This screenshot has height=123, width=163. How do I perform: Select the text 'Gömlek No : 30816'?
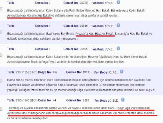click(75, 26)
